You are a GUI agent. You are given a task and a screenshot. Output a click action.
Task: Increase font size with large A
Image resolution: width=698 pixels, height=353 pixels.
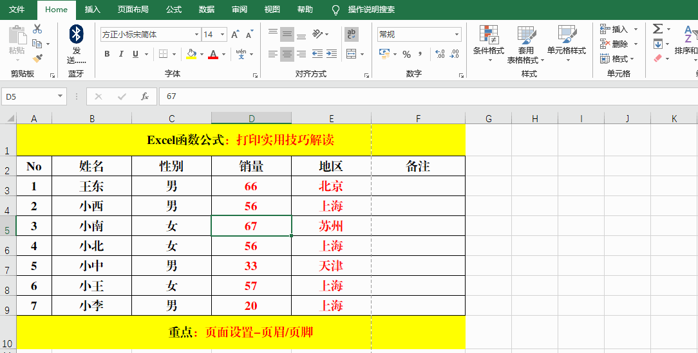[235, 34]
